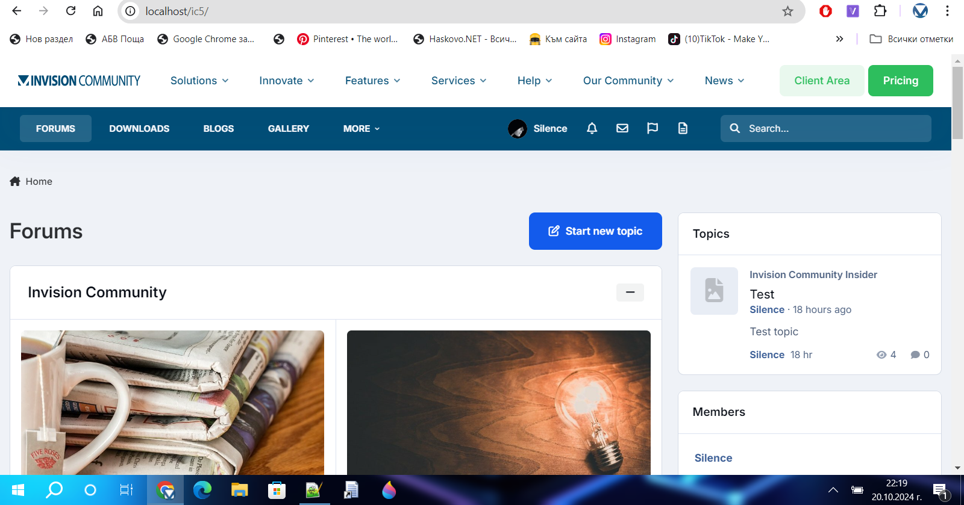This screenshot has height=505, width=964.
Task: Click the Start new topic button
Action: pyautogui.click(x=595, y=231)
